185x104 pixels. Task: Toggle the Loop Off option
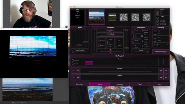(x=73, y=60)
